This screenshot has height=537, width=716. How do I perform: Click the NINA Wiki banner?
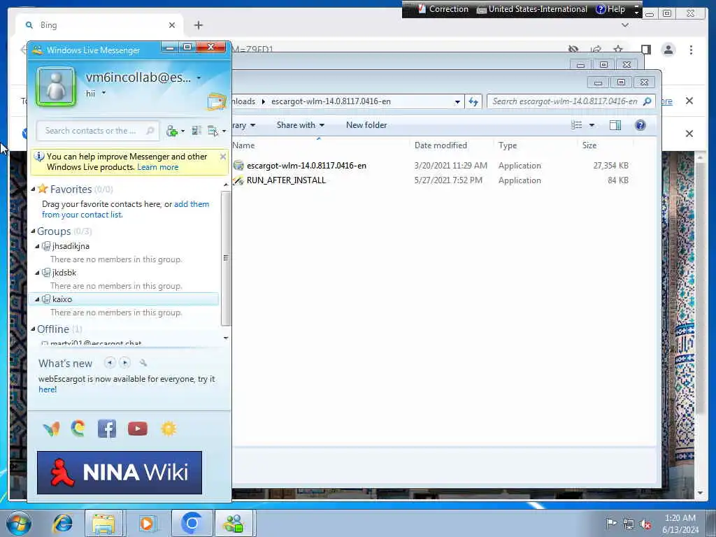click(119, 473)
